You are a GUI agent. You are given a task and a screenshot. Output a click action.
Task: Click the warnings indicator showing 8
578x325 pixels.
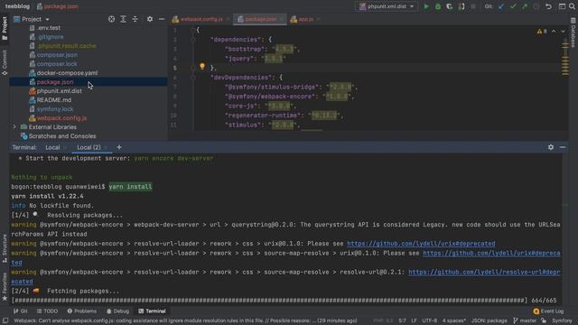tap(542, 32)
